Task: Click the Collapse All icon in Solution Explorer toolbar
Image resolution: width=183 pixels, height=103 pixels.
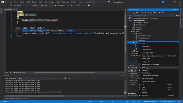Action: [x=148, y=13]
